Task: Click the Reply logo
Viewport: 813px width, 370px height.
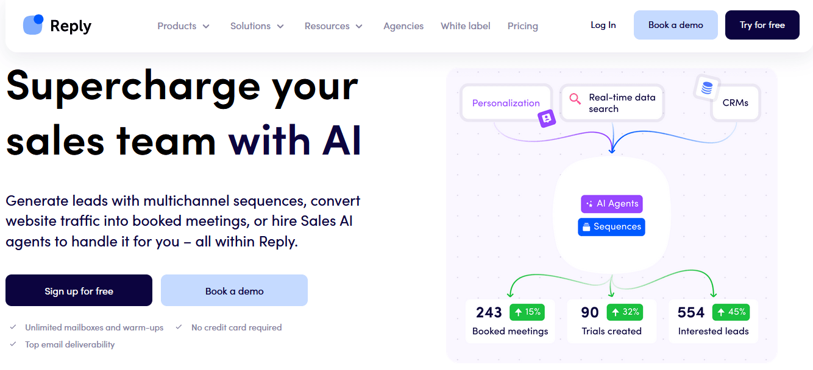Action: click(x=57, y=25)
